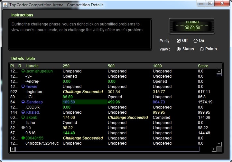The width and height of the screenshot is (232, 162).
Task: Minimize the Competition Details window
Action: point(201,4)
